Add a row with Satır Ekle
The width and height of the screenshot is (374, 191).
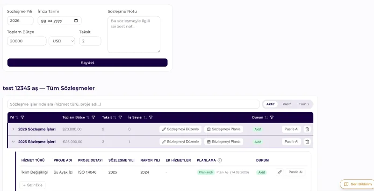click(x=32, y=185)
